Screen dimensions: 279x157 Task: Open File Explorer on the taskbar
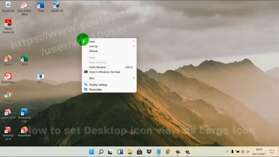pos(130,152)
